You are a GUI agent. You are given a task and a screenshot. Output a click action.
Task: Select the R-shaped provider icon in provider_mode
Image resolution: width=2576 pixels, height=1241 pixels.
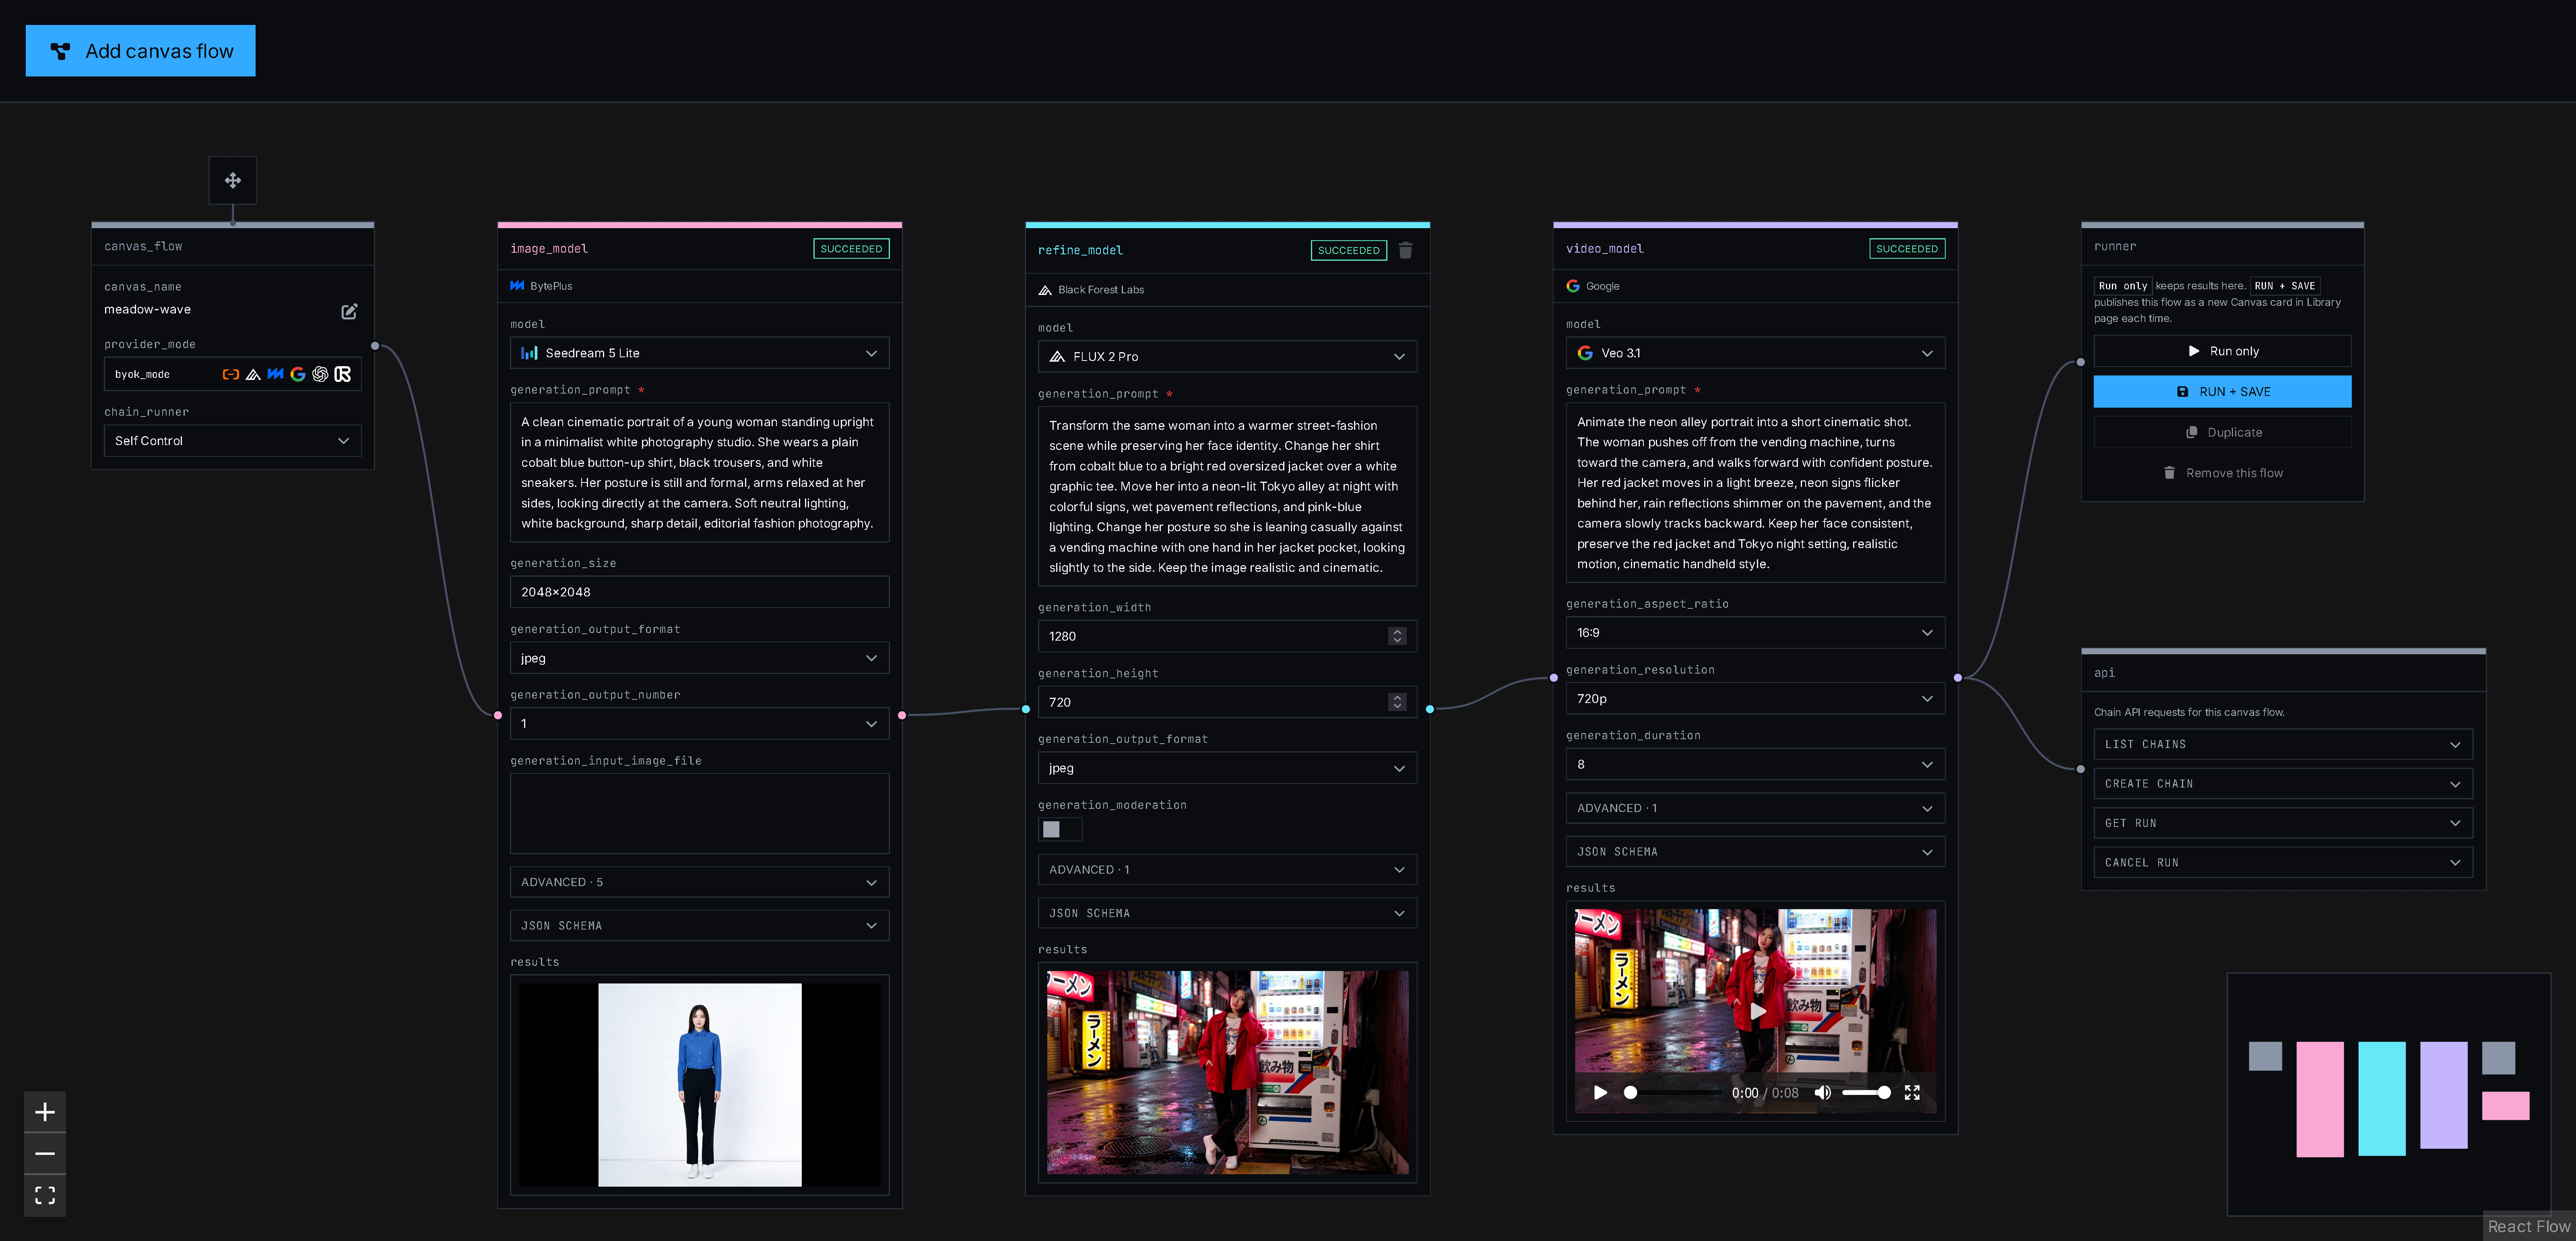click(x=343, y=374)
